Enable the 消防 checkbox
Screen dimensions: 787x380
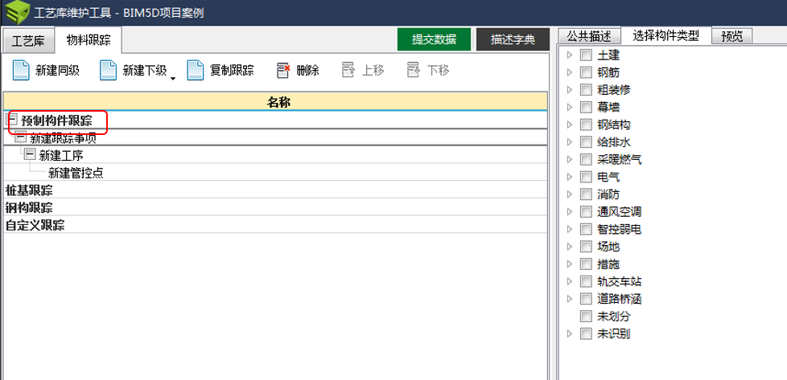click(x=586, y=194)
